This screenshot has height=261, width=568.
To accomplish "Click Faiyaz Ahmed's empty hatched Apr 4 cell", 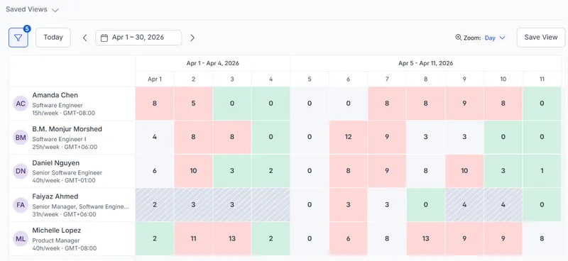I will coord(271,205).
